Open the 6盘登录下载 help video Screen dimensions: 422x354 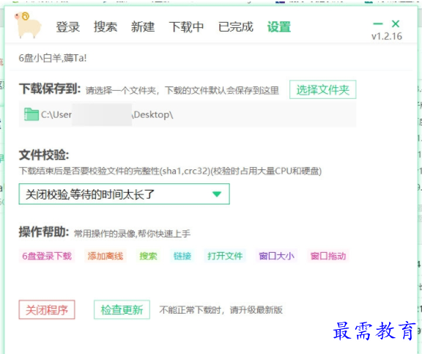(47, 256)
